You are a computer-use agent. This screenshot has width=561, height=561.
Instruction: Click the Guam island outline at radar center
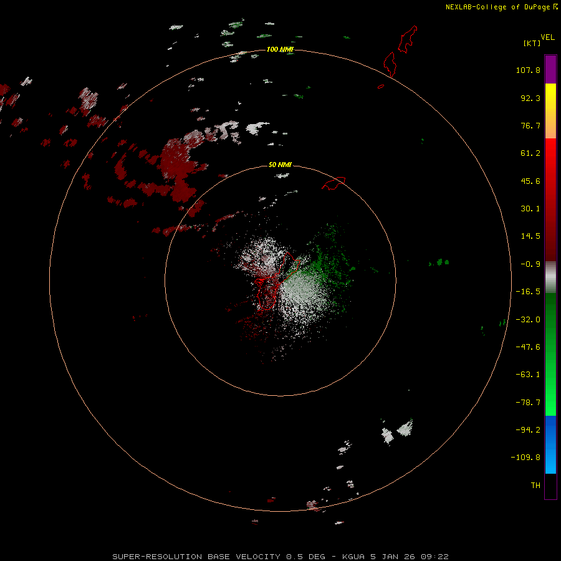[x=276, y=280]
